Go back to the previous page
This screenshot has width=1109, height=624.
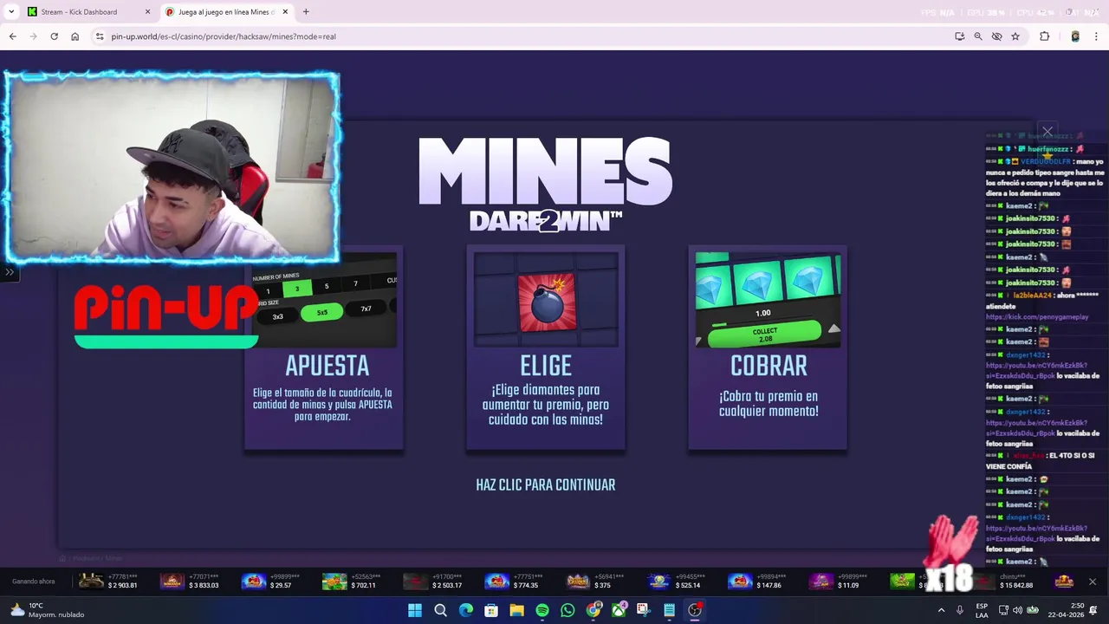(12, 36)
